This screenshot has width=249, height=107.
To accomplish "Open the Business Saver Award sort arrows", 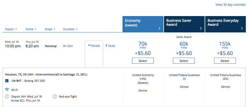I will coord(201,28).
